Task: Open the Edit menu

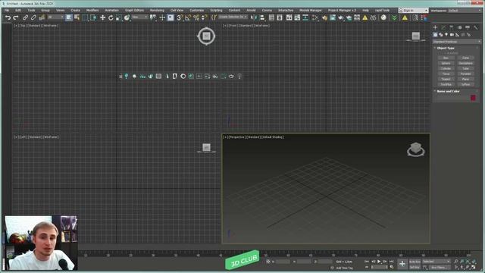Action: (18, 10)
